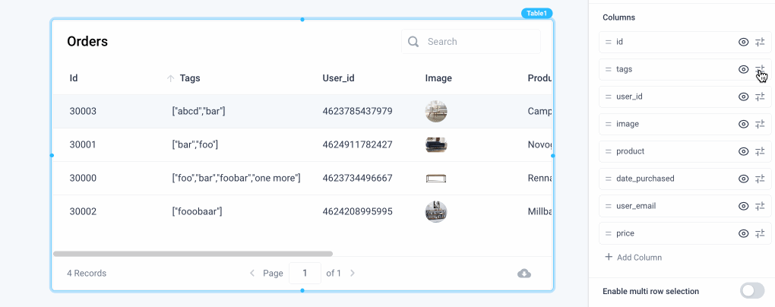
Task: Click the drag handle of date_purchased column
Action: click(609, 179)
